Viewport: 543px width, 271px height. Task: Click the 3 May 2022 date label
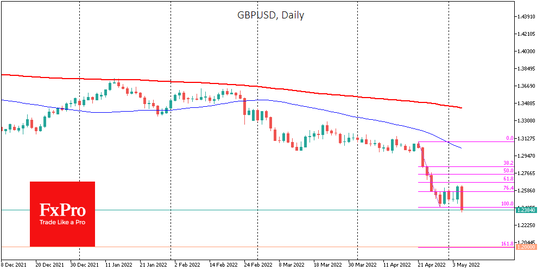(x=465, y=265)
